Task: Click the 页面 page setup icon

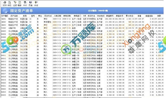Action: point(31,4)
